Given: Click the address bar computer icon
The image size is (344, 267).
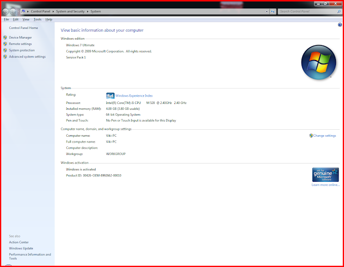Looking at the screenshot, I should coord(23,11).
